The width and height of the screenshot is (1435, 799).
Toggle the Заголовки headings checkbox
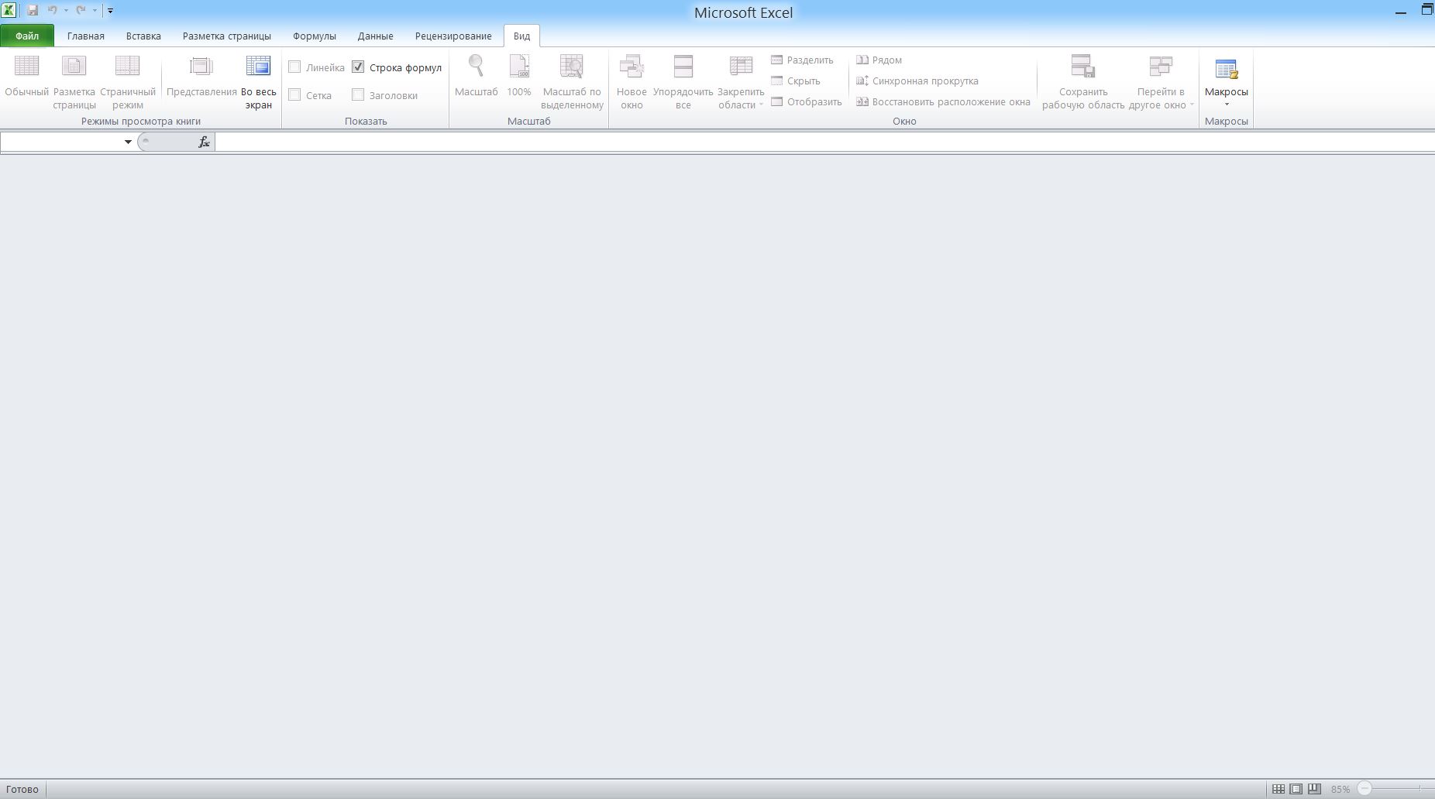coord(358,95)
